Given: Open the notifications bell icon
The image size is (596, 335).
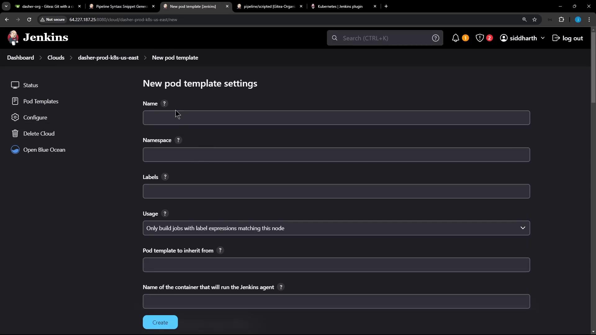Looking at the screenshot, I should (455, 38).
